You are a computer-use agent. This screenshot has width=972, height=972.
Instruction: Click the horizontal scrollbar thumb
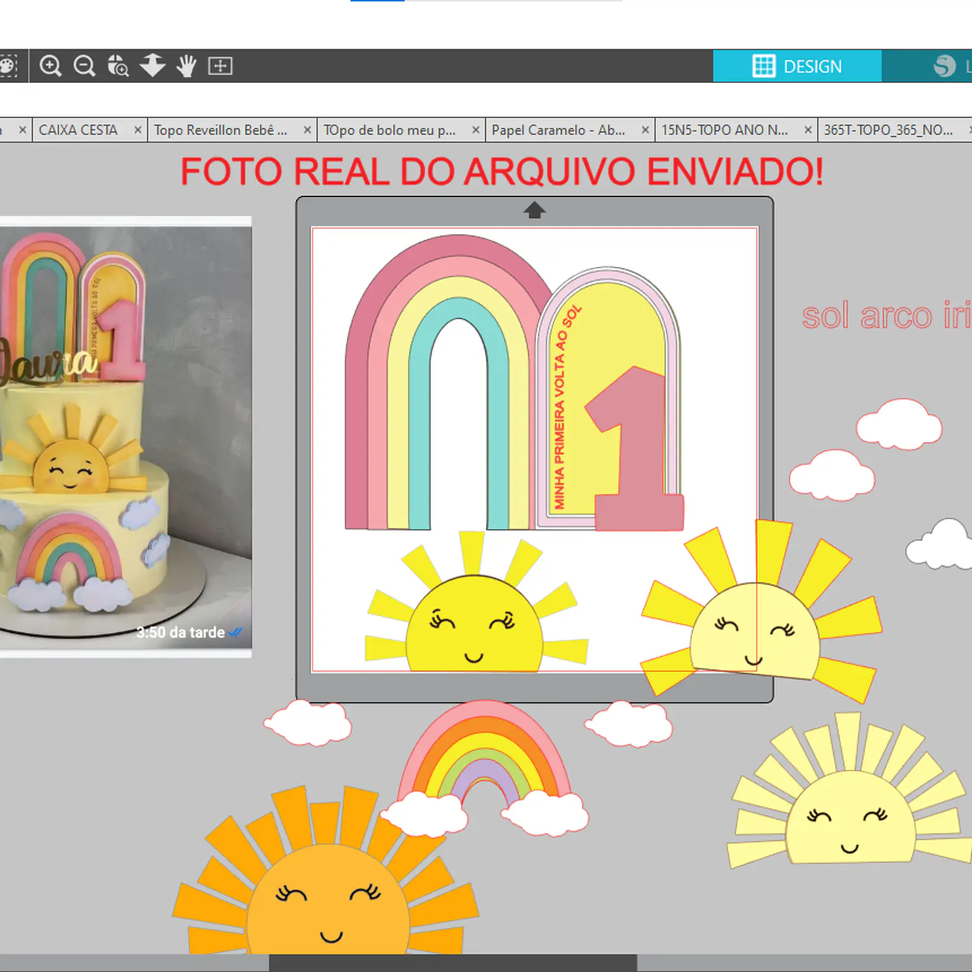pos(453,962)
